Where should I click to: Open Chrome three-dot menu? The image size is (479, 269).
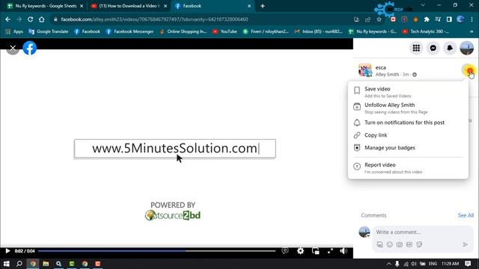click(x=472, y=19)
